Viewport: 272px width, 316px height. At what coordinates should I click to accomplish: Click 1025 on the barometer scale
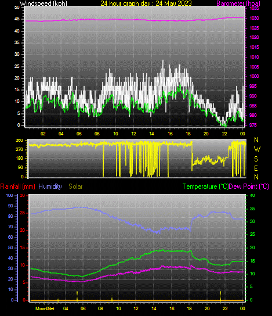coord(254,28)
